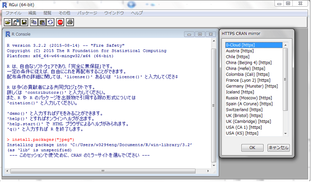Click the red STOP computation icon
This screenshot has height=182, width=311.
pyautogui.click(x=60, y=22)
